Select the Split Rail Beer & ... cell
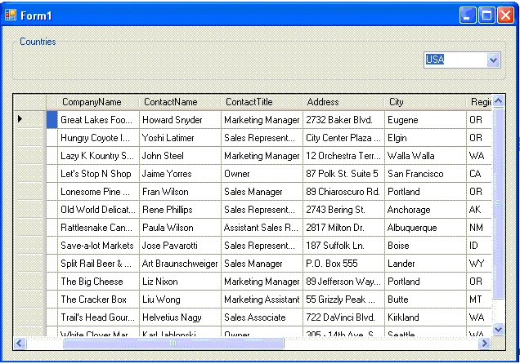The image size is (520, 364). coord(98,264)
